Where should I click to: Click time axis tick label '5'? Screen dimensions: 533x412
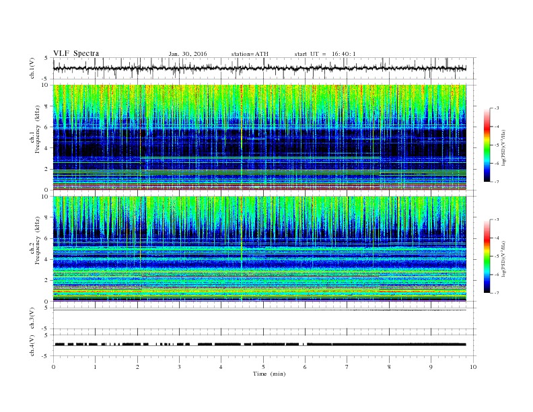click(263, 367)
